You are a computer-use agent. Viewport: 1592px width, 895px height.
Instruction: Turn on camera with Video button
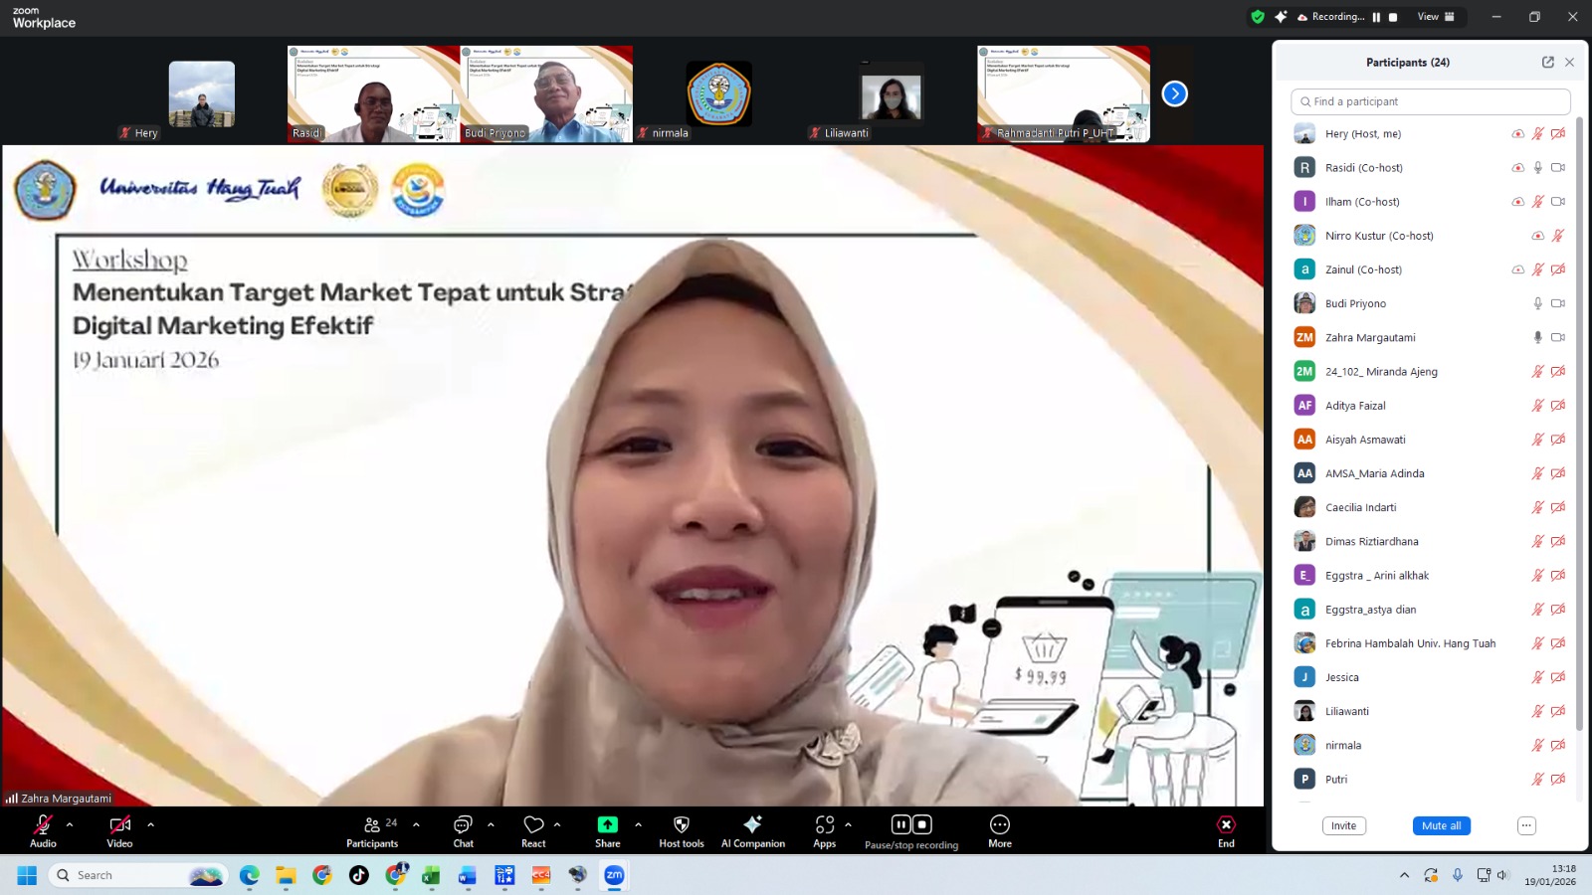click(119, 825)
